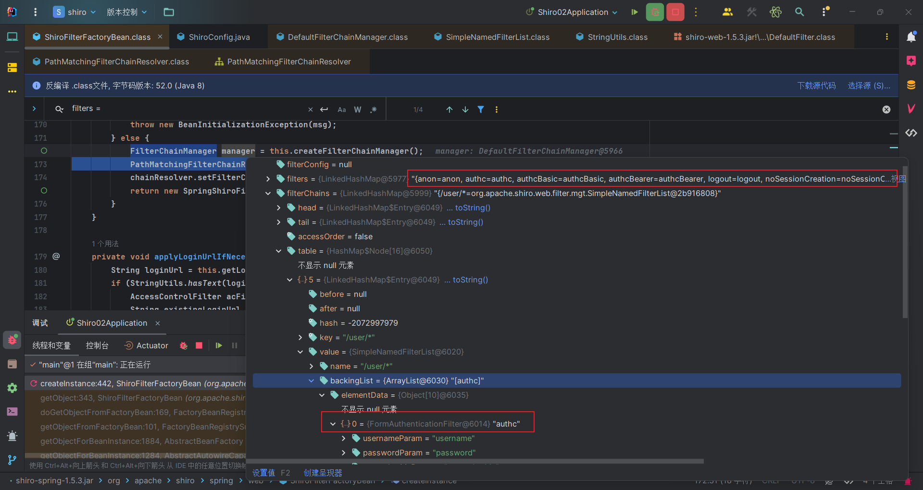Open Code With Me people icon
Image resolution: width=923 pixels, height=490 pixels.
[x=727, y=12]
